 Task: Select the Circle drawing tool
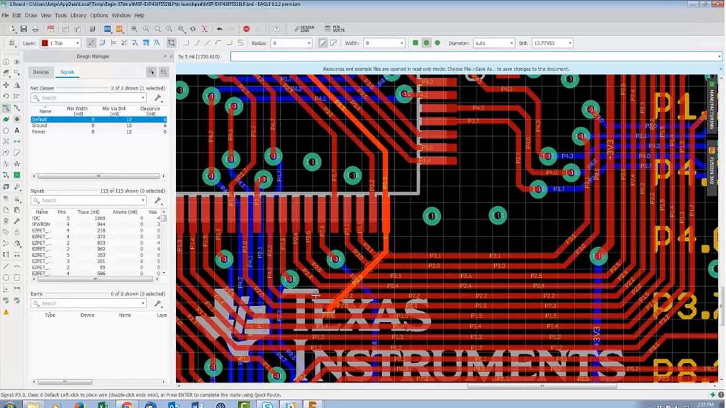coord(6,278)
